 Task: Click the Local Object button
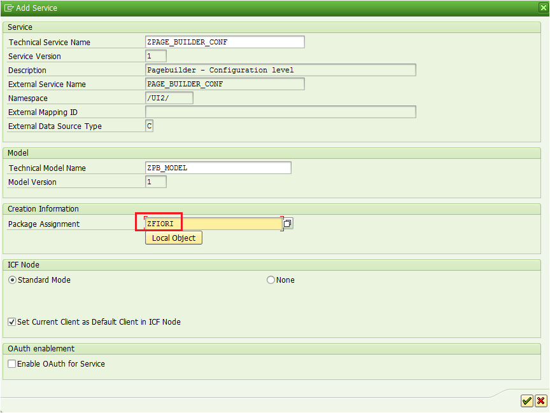click(x=174, y=238)
